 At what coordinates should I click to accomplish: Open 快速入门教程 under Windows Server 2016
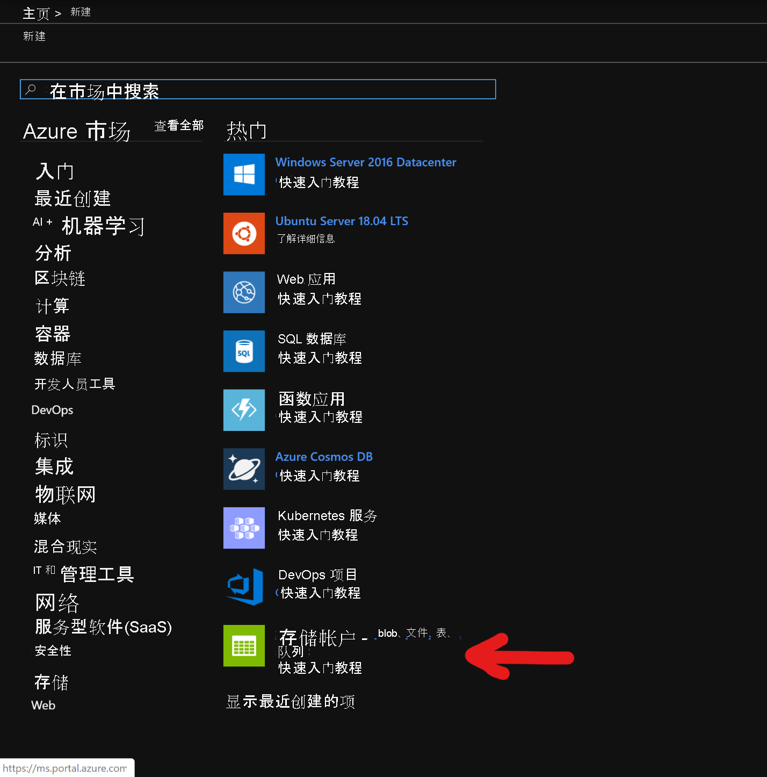click(319, 182)
